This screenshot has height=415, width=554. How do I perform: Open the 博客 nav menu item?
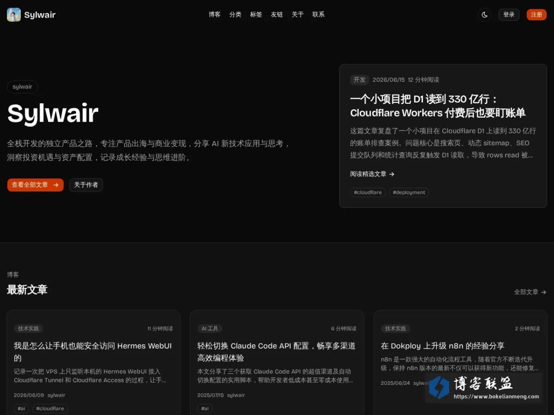[x=215, y=15]
